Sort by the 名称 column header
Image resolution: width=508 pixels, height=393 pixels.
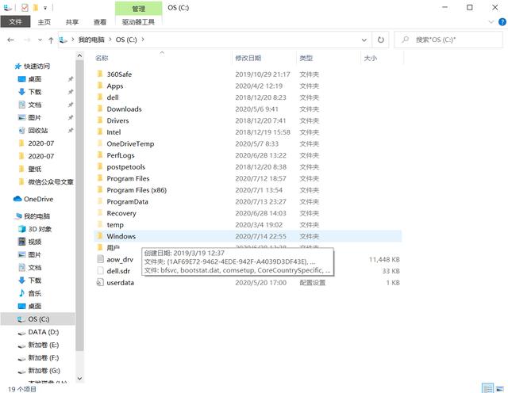tap(102, 58)
